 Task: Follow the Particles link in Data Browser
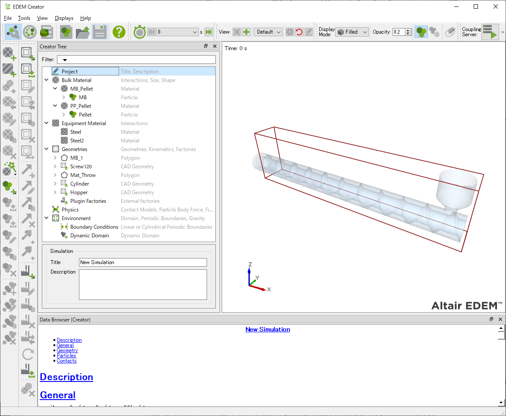point(66,355)
